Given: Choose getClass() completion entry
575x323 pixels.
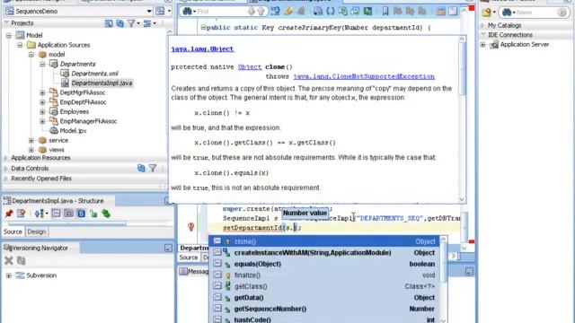Looking at the screenshot, I should pyautogui.click(x=325, y=286).
